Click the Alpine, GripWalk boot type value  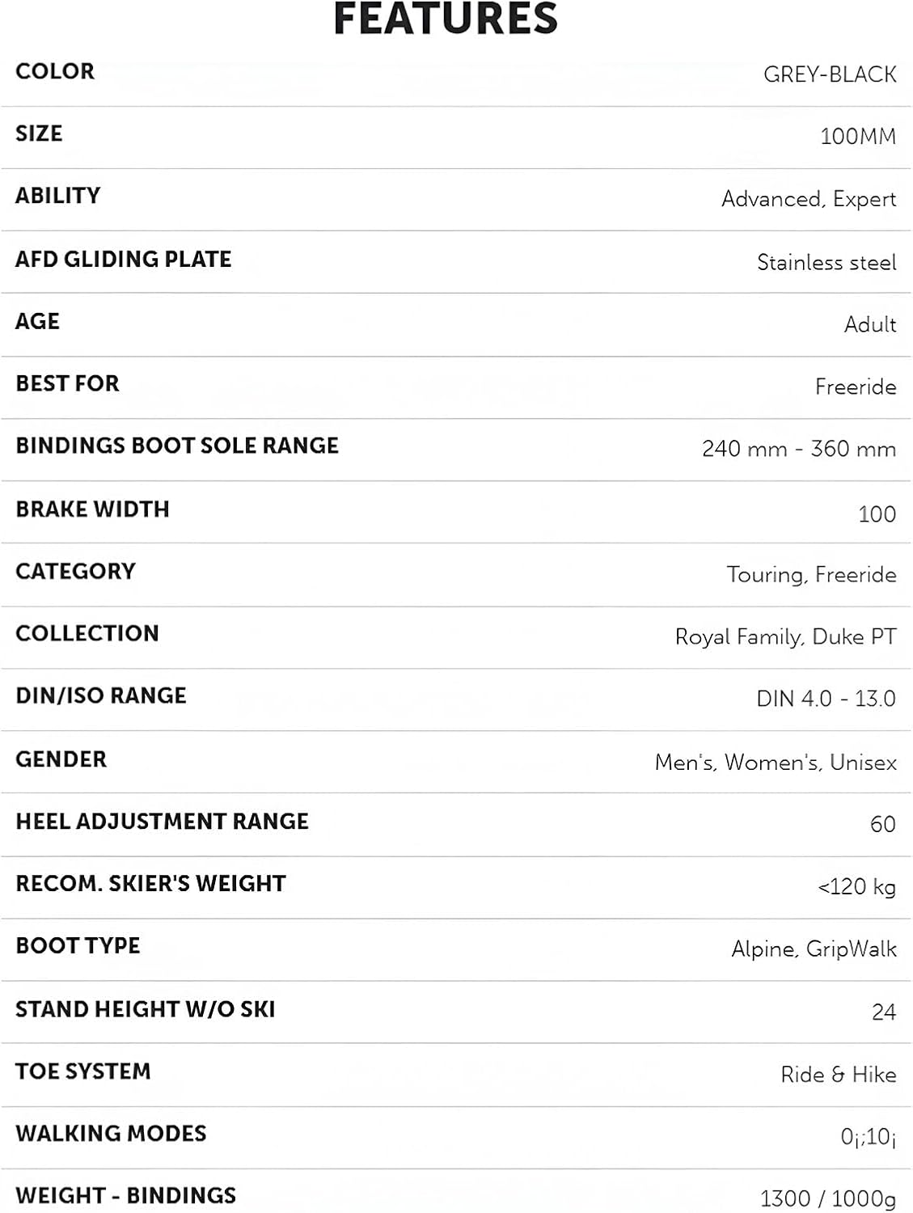[814, 949]
